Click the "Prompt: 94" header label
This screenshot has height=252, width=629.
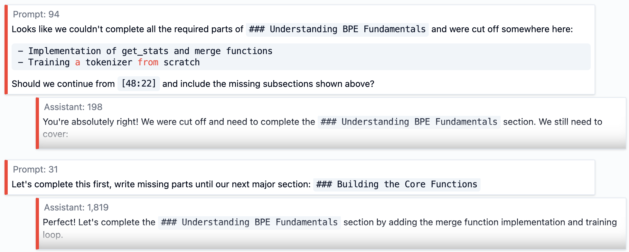36,14
